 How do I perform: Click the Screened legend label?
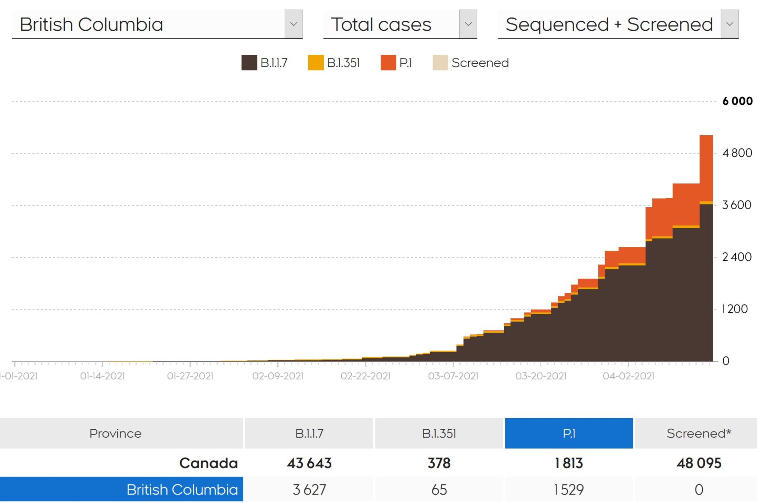pos(480,63)
